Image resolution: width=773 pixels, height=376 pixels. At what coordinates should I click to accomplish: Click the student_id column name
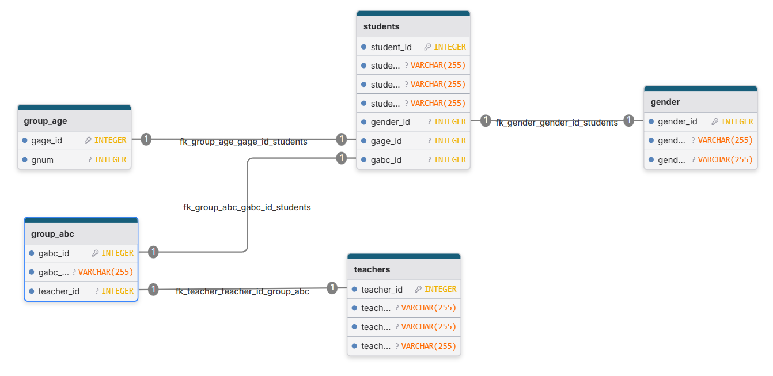click(x=391, y=47)
